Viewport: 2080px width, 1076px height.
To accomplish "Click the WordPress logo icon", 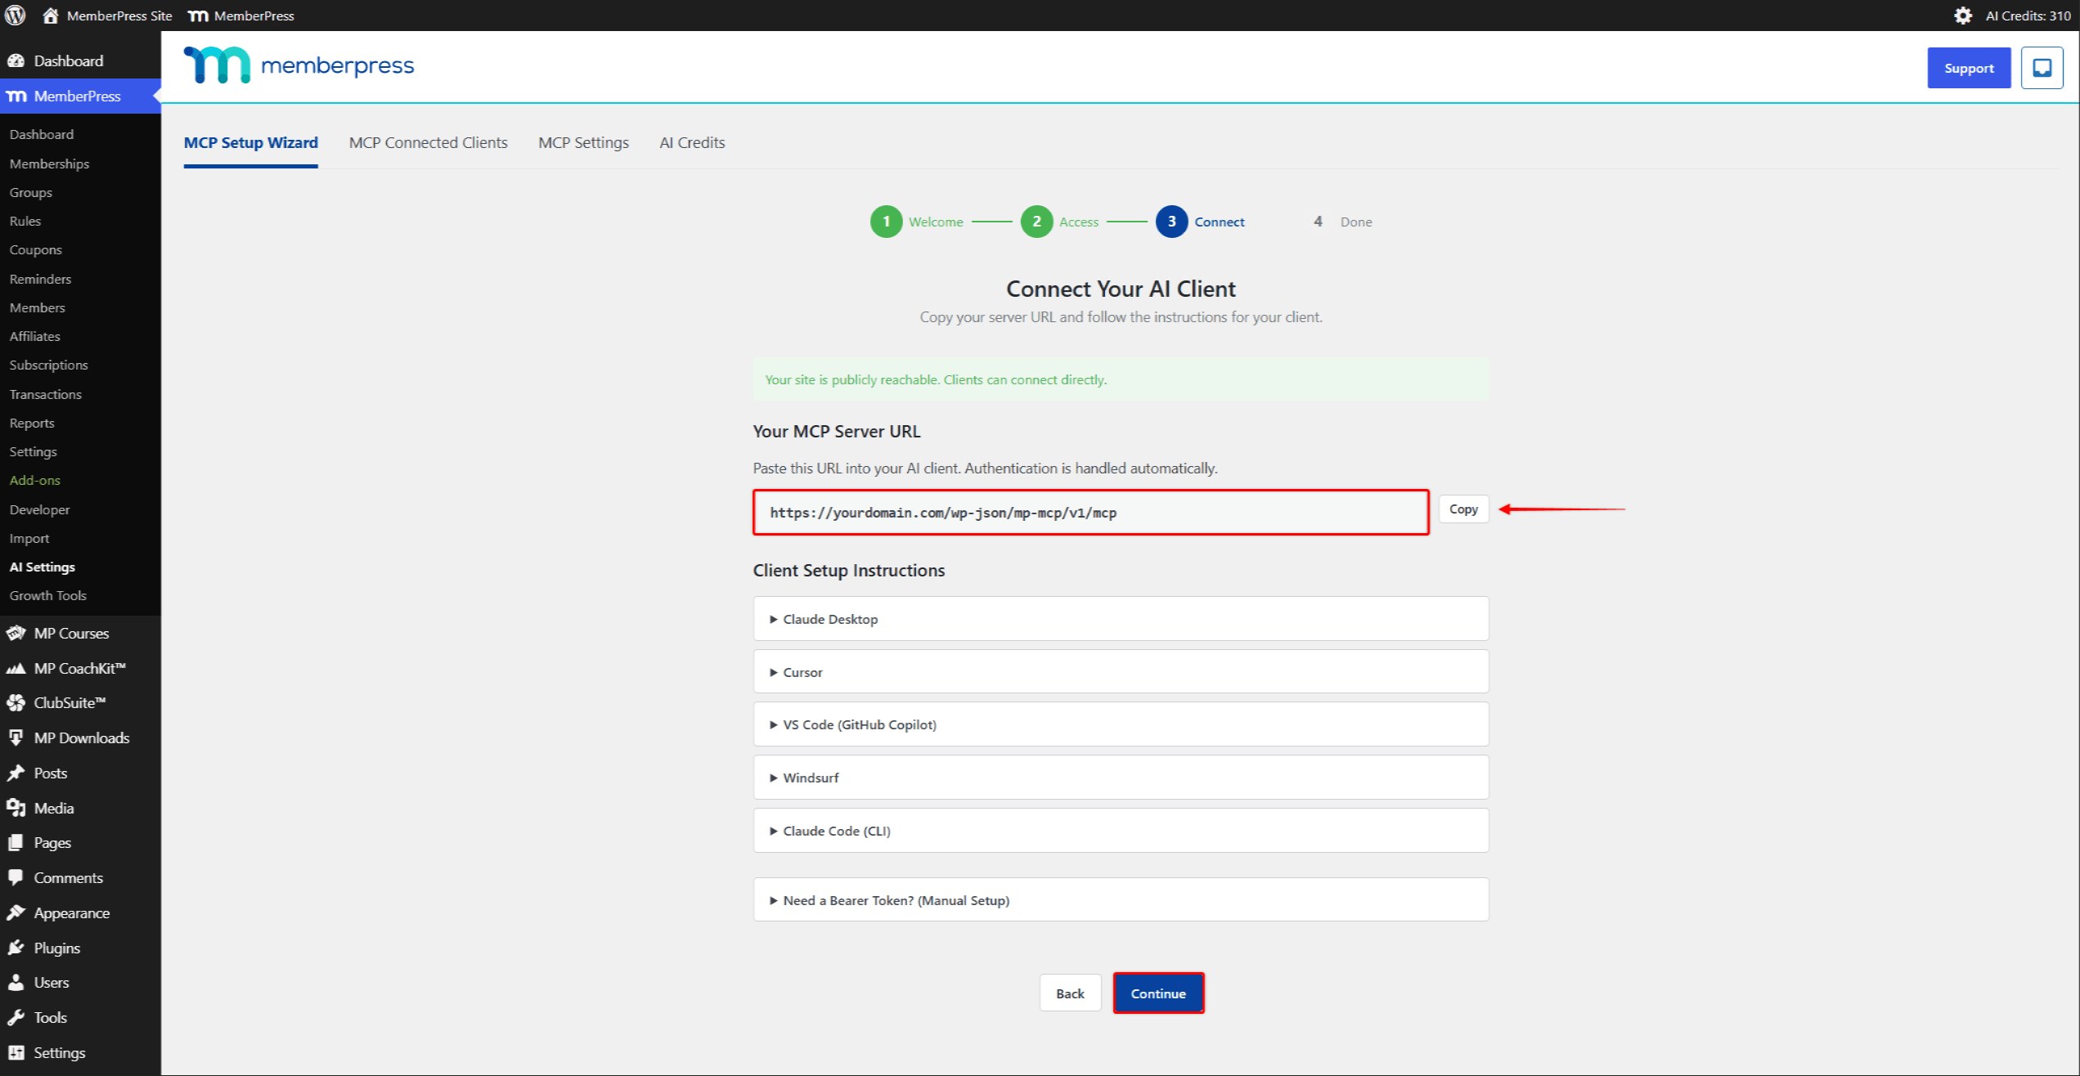I will coord(16,15).
